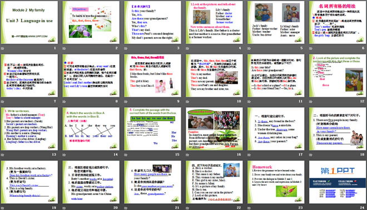Screen dimensions: 367x210
Task: Click the star icon below slide 9
Action: tap(126, 102)
